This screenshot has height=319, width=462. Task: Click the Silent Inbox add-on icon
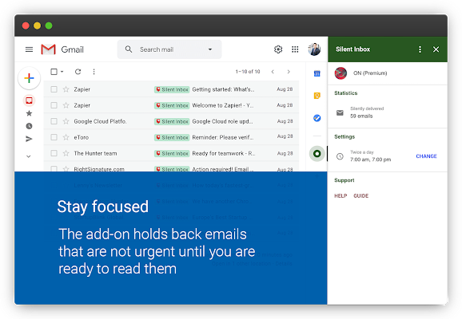click(x=317, y=153)
